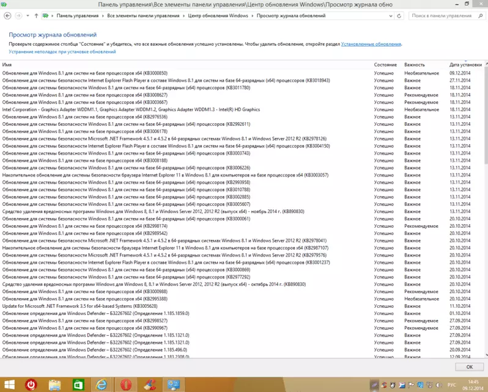Open File Explorer from the taskbar
This screenshot has height=392, width=488.
click(55, 385)
